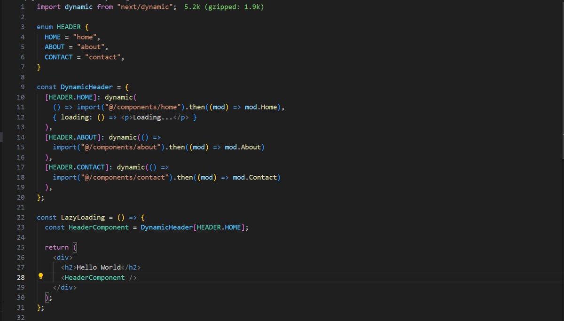Click the yellow lightbulb quick-fix icon
Image resolution: width=564 pixels, height=321 pixels.
(x=41, y=277)
